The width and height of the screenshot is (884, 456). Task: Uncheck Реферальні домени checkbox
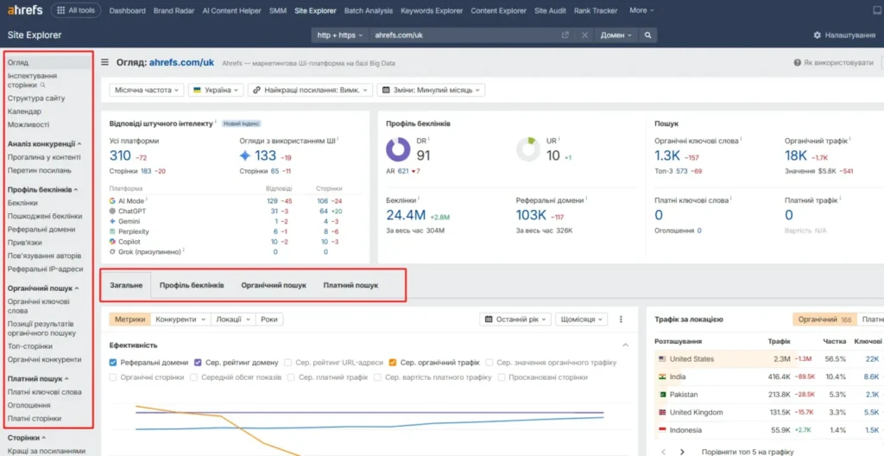[113, 363]
